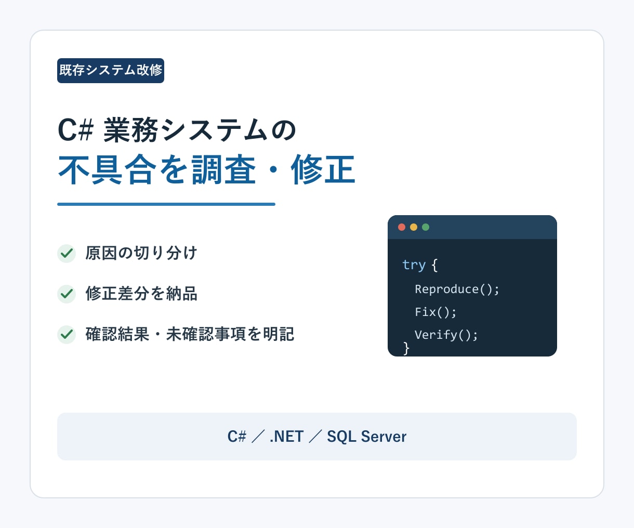The height and width of the screenshot is (528, 634).
Task: Click the text 原因の切り分け
Action: coord(141,253)
